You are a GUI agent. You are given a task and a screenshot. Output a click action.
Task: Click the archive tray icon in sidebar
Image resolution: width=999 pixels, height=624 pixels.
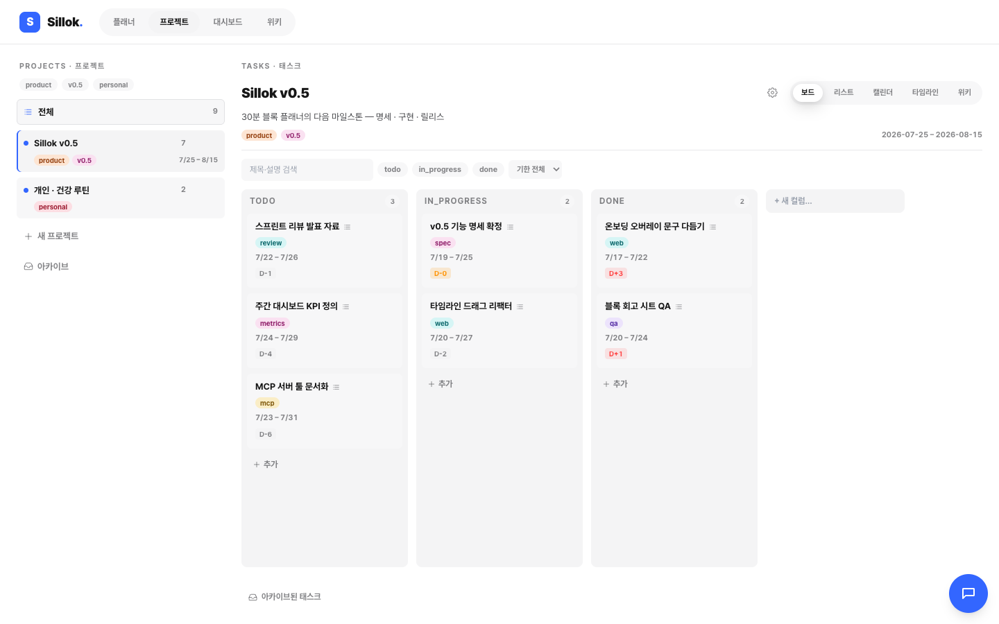[28, 266]
